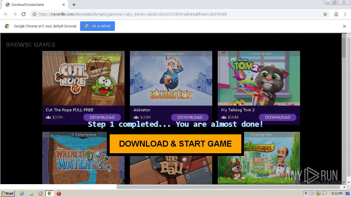Viewport: 351px width, 197px height.
Task: Open a new tab with plus icon
Action: 74,5
